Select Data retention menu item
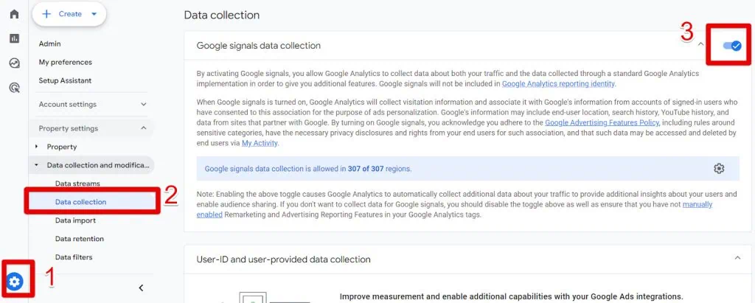 pos(79,239)
